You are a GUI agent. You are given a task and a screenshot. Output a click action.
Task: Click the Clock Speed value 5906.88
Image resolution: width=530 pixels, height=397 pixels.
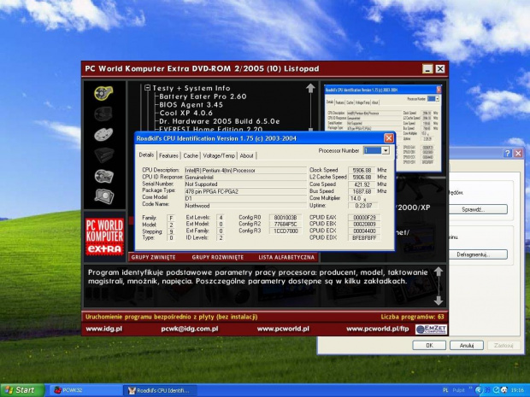[362, 170]
